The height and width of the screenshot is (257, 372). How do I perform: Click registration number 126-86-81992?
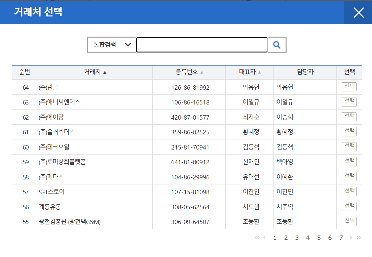click(190, 88)
